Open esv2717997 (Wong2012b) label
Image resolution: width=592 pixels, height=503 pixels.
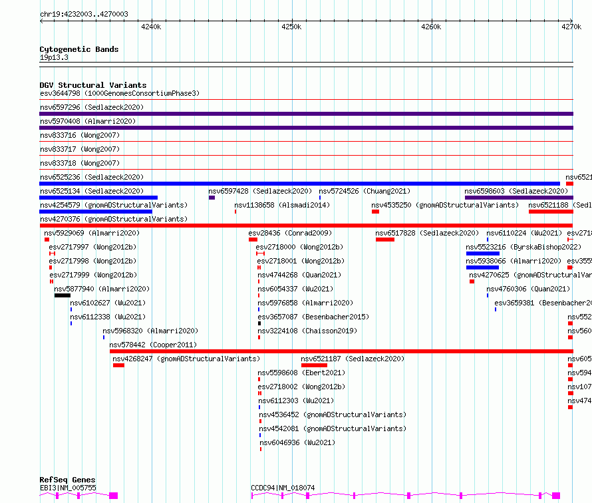[92, 247]
